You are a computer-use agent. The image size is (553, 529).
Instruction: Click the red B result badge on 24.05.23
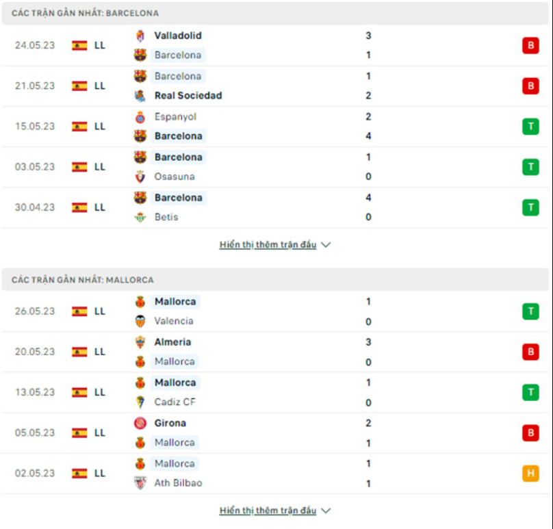[x=530, y=44]
